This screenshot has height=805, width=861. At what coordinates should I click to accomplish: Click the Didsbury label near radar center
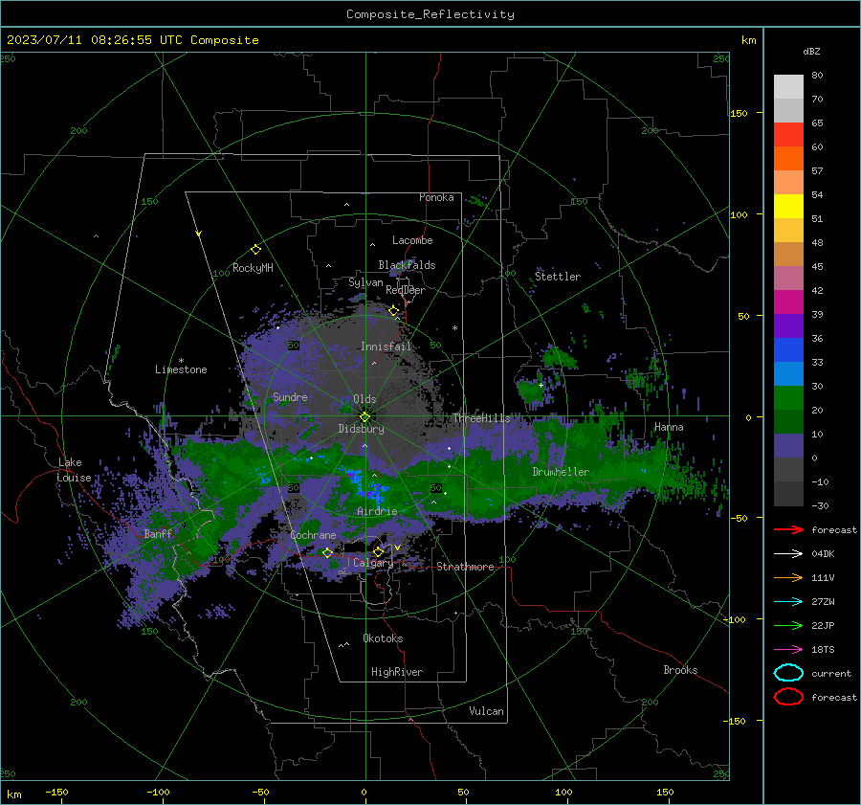tap(362, 429)
